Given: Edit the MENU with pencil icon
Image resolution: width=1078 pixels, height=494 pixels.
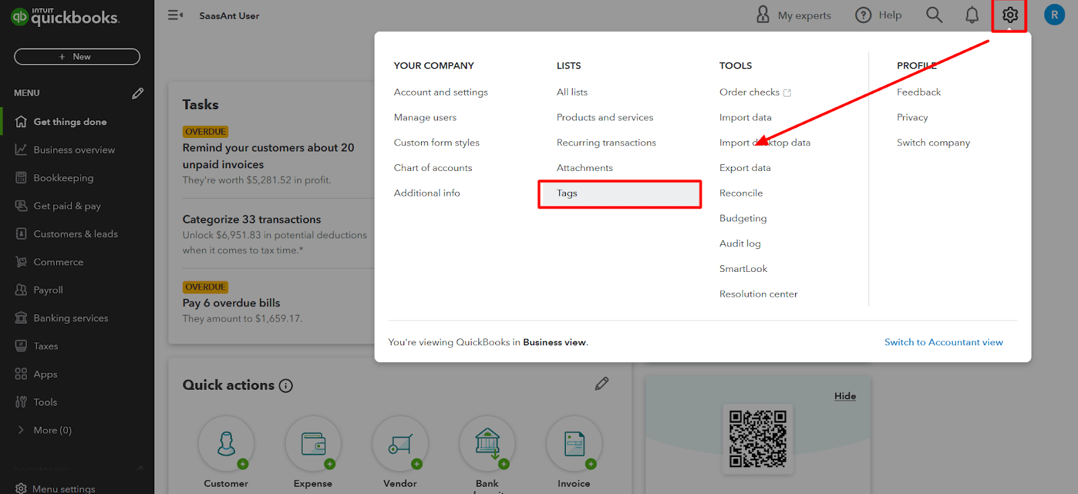Looking at the screenshot, I should 137,93.
